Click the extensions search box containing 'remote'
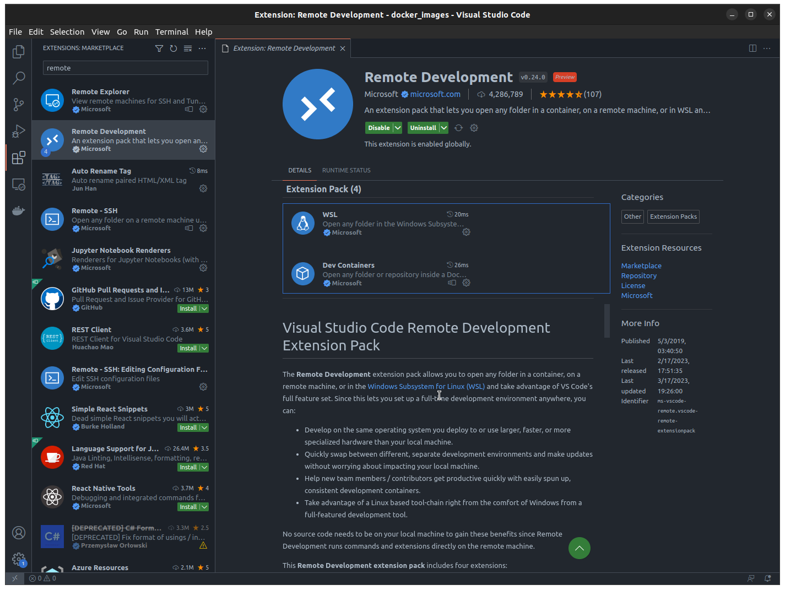Screen dimensions: 785x590 125,68
